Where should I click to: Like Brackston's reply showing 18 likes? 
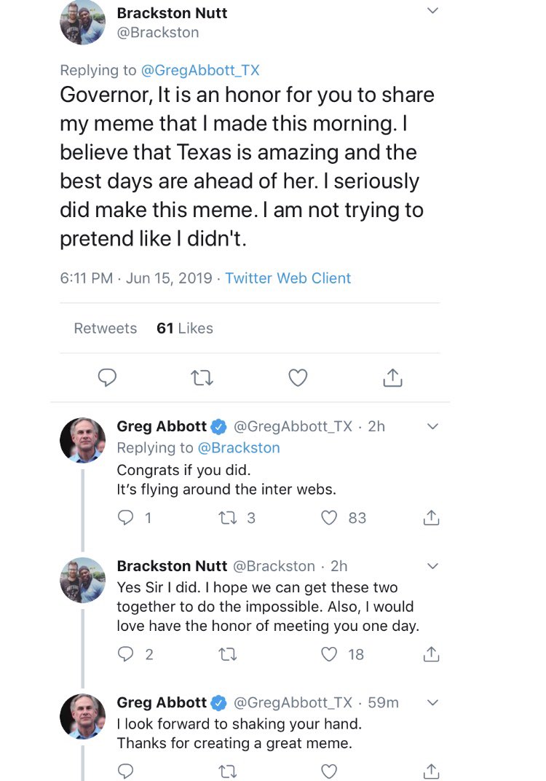[x=331, y=654]
